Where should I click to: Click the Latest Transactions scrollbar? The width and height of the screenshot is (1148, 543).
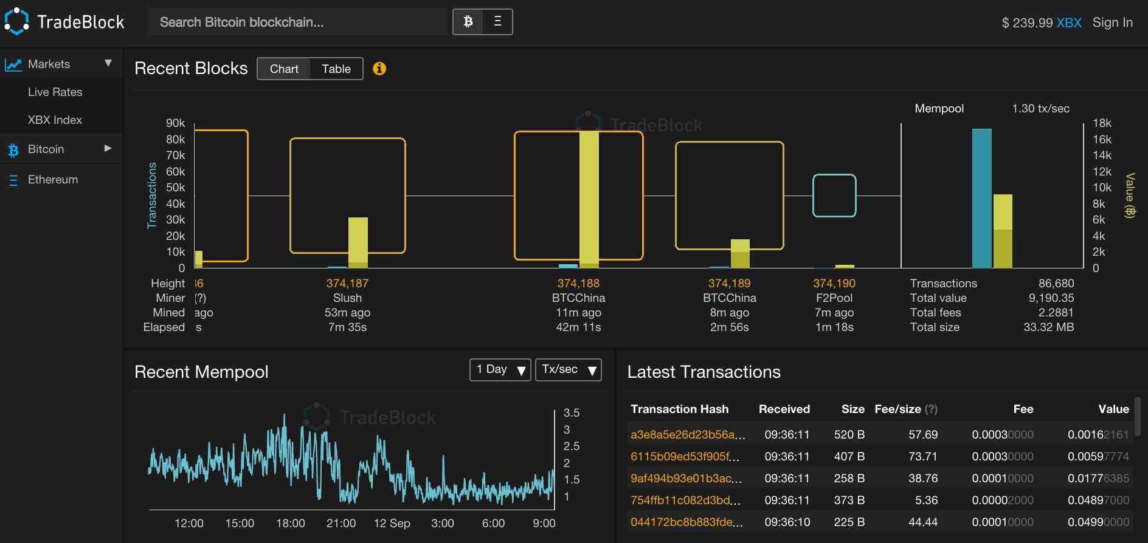pos(1137,416)
